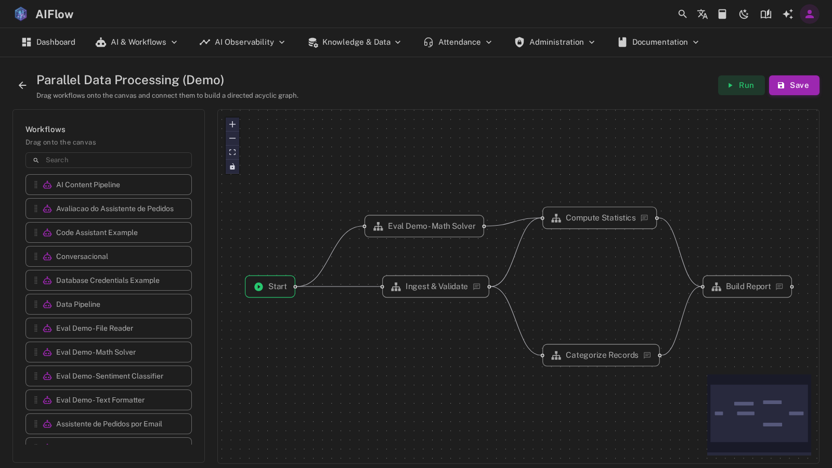Open note icon on Compute Statistics node
This screenshot has width=832, height=468.
(644, 218)
